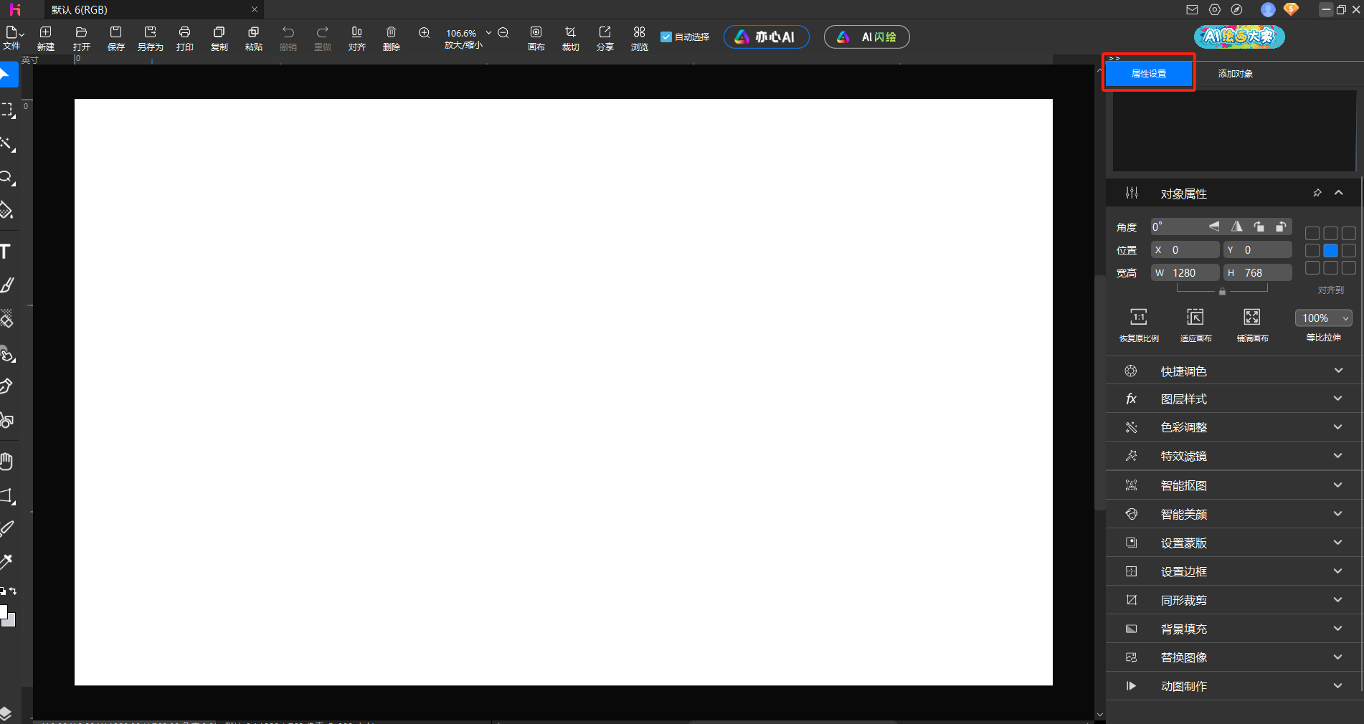Viewport: 1364px width, 724px height.
Task: Select the Text tool in left toolbar
Action: pyautogui.click(x=6, y=252)
